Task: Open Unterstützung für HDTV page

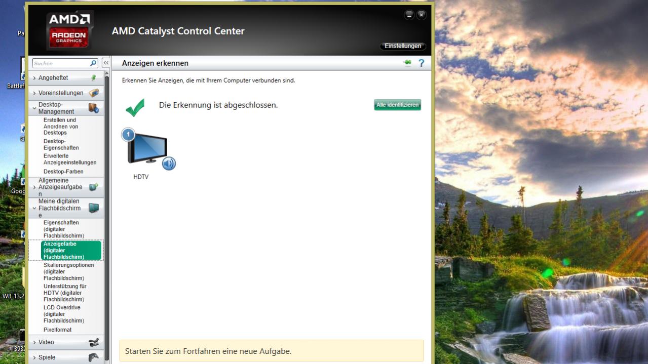Action: click(x=65, y=293)
